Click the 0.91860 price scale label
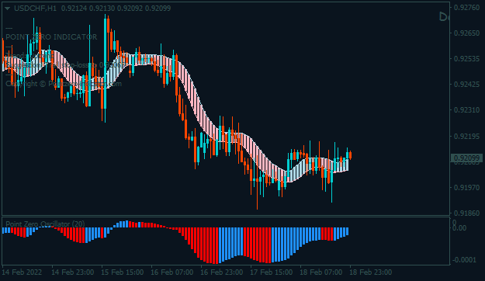Viewport: 485px width, 281px height. 466,213
